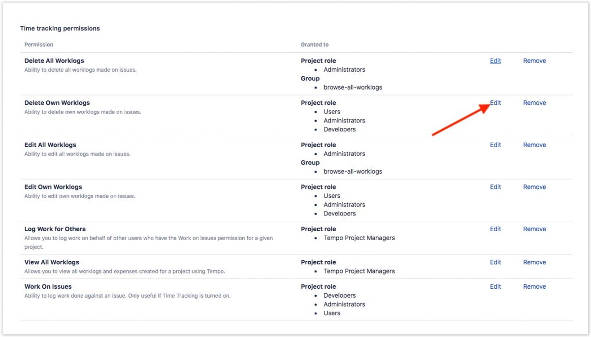Edit the Work On Issues permission
The width and height of the screenshot is (591, 337).
495,287
